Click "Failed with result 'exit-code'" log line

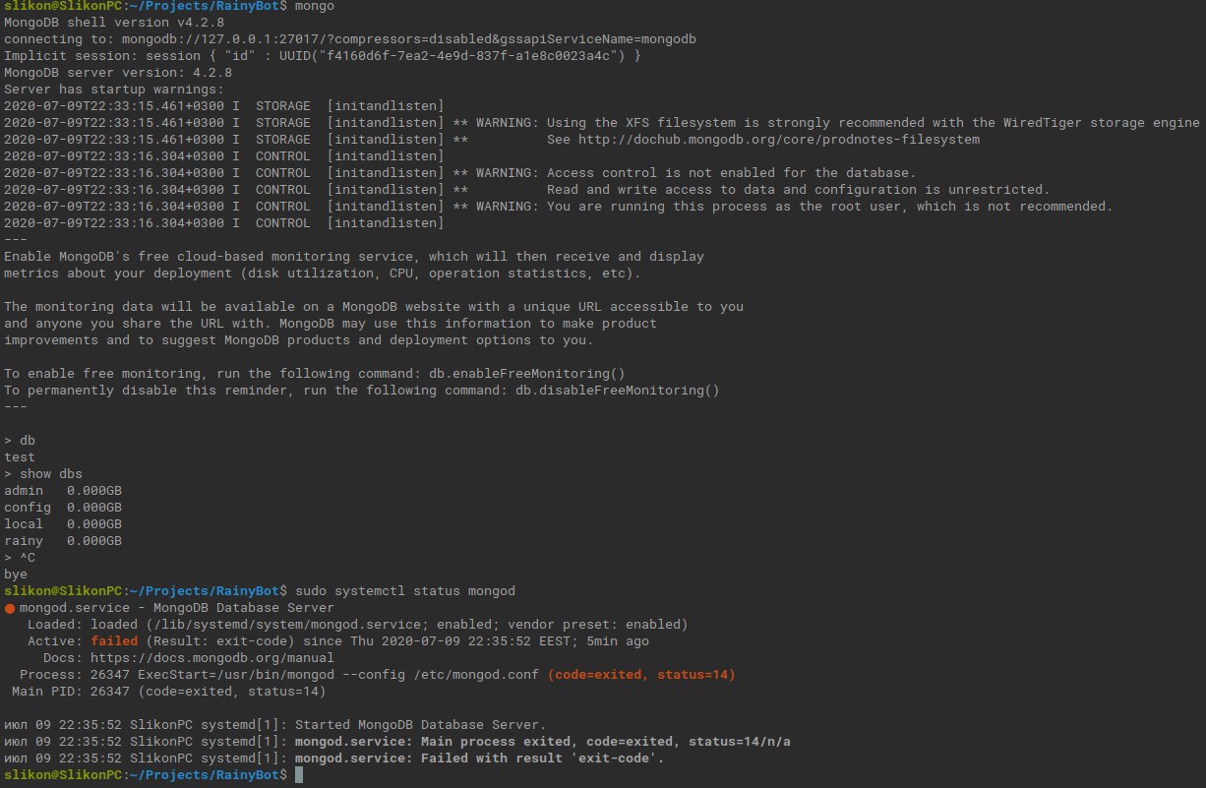click(x=334, y=758)
